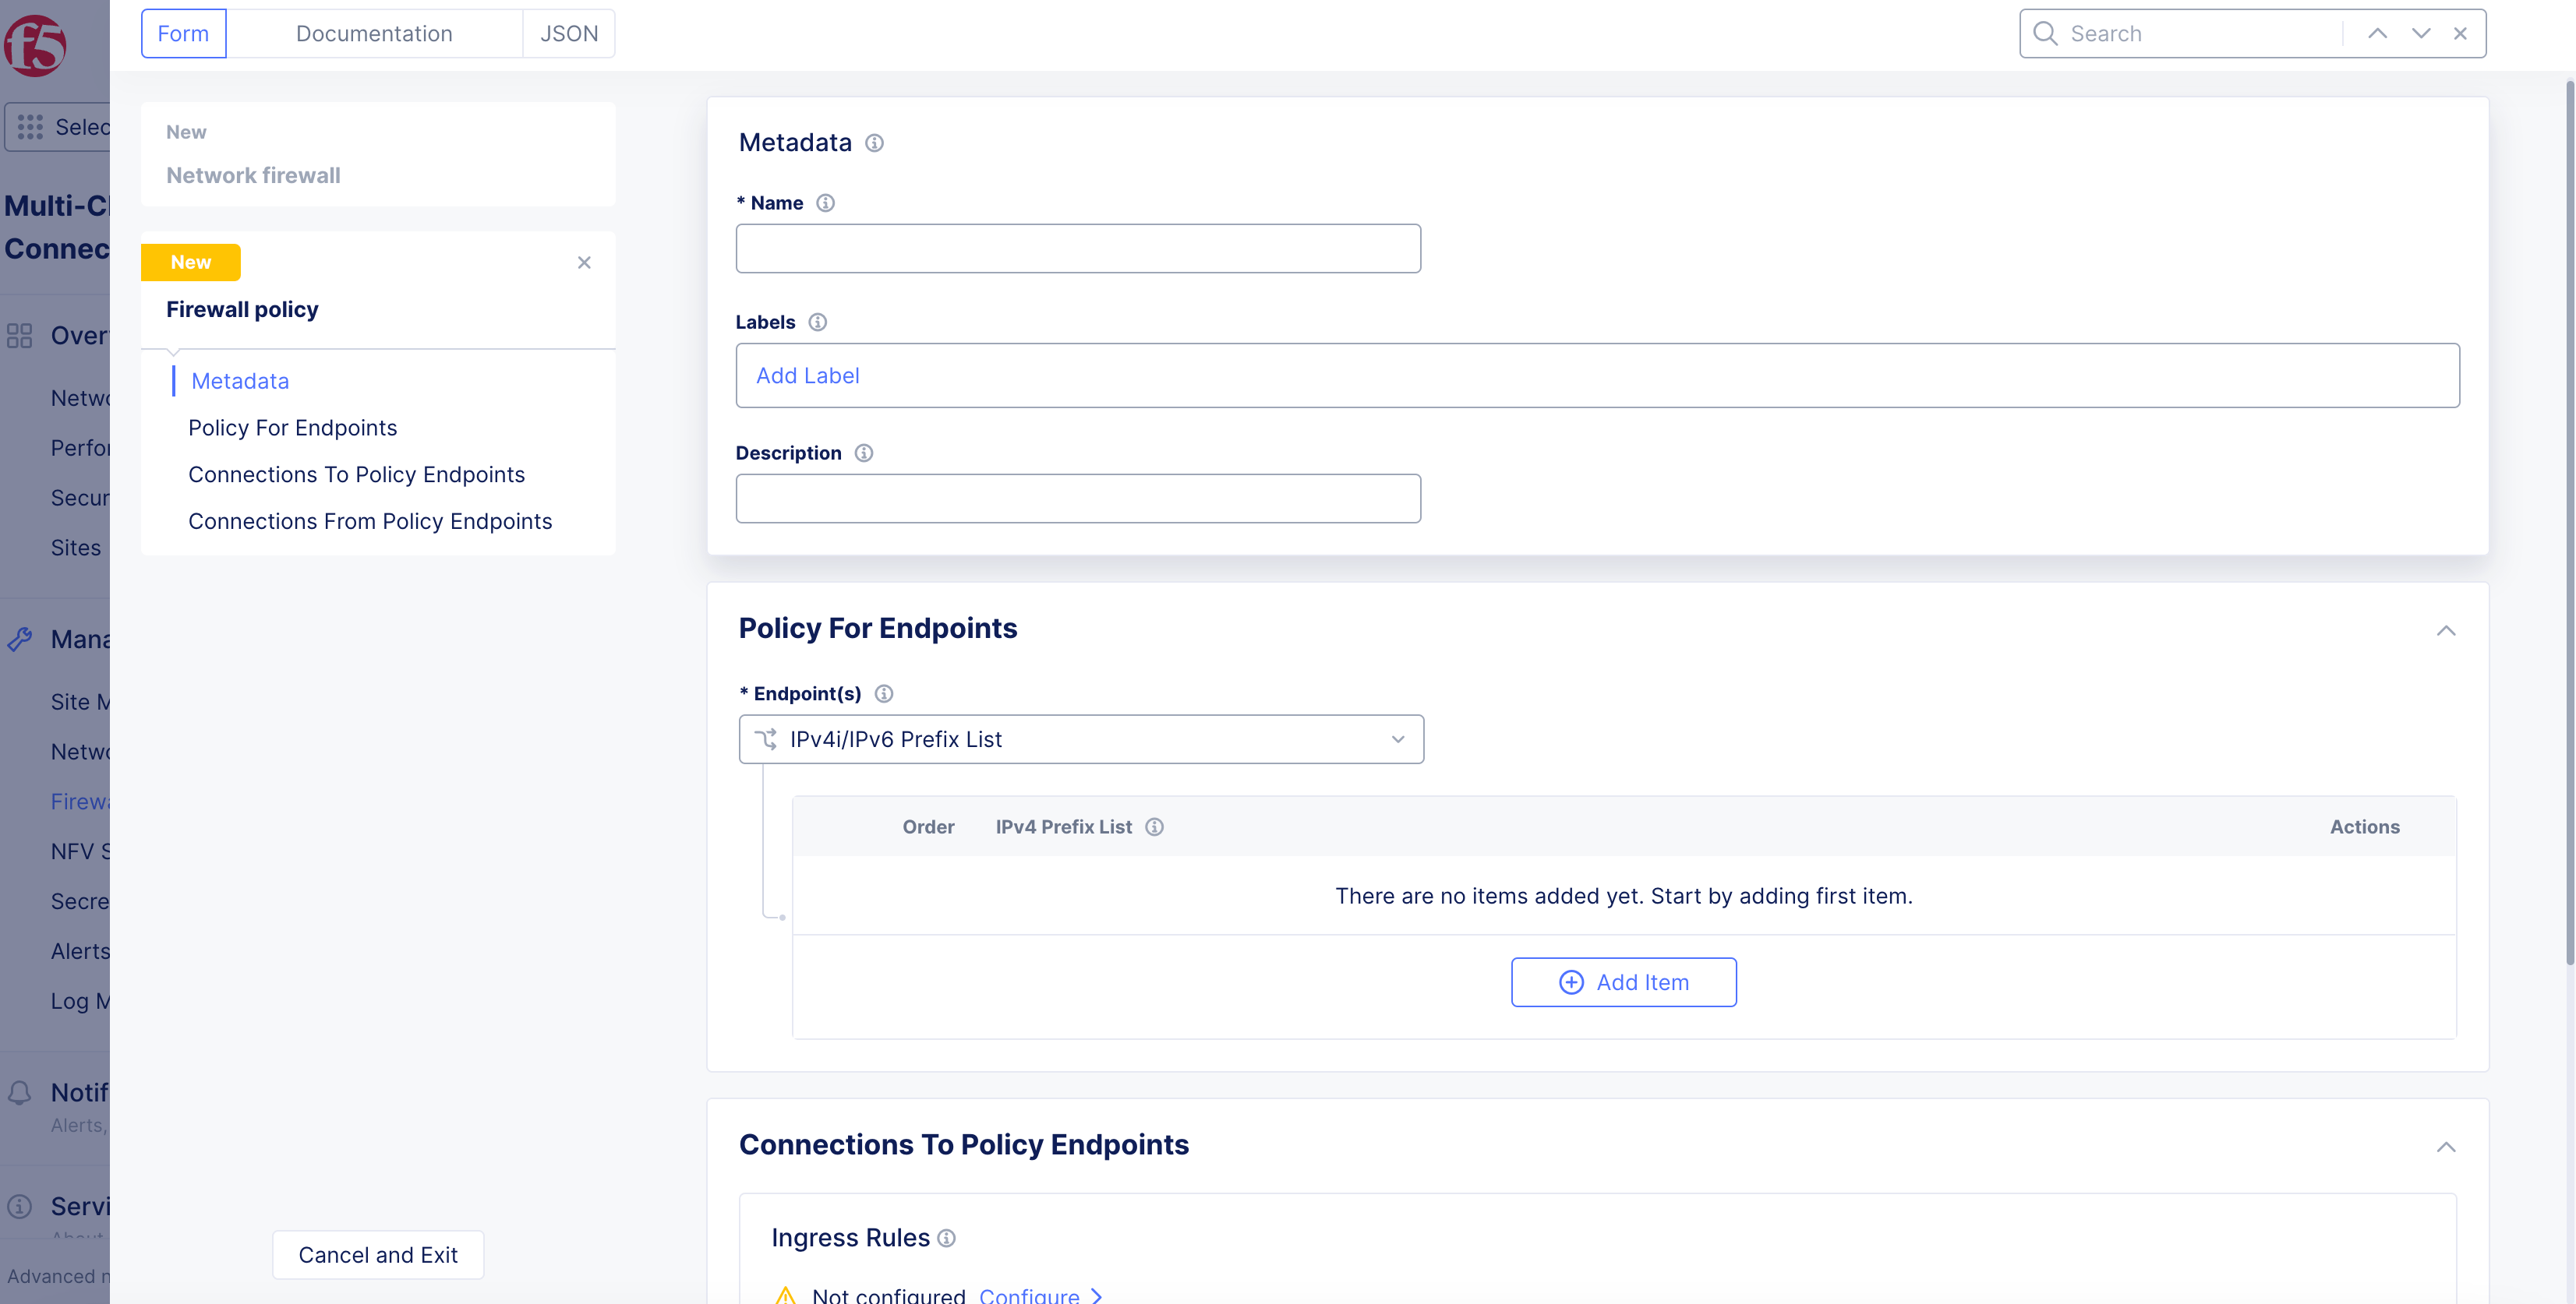Screen dimensions: 2576x1304
Task: Click the IPv4 Prefix List info icon
Action: click(x=1154, y=826)
